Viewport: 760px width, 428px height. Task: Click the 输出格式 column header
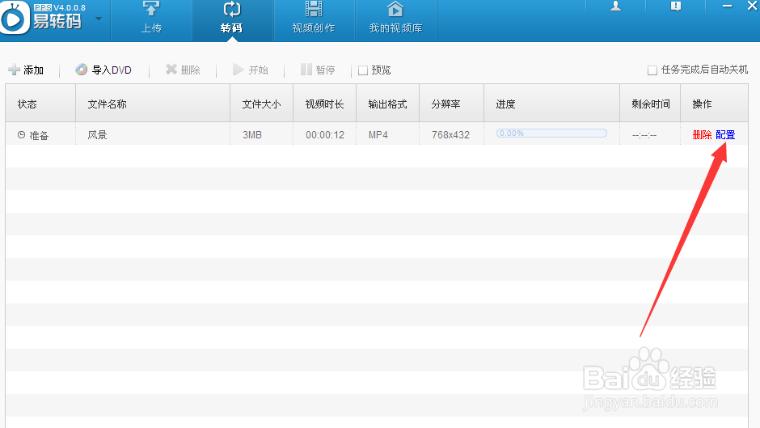388,104
